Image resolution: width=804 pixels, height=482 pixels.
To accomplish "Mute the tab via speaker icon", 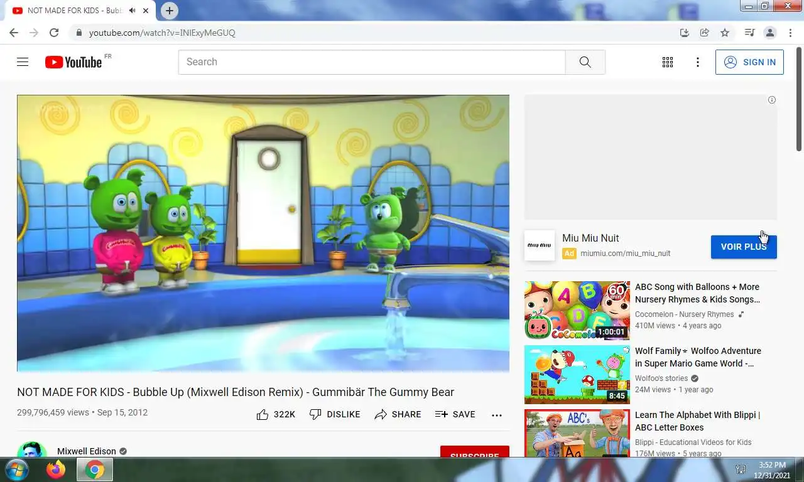I will pos(133,11).
